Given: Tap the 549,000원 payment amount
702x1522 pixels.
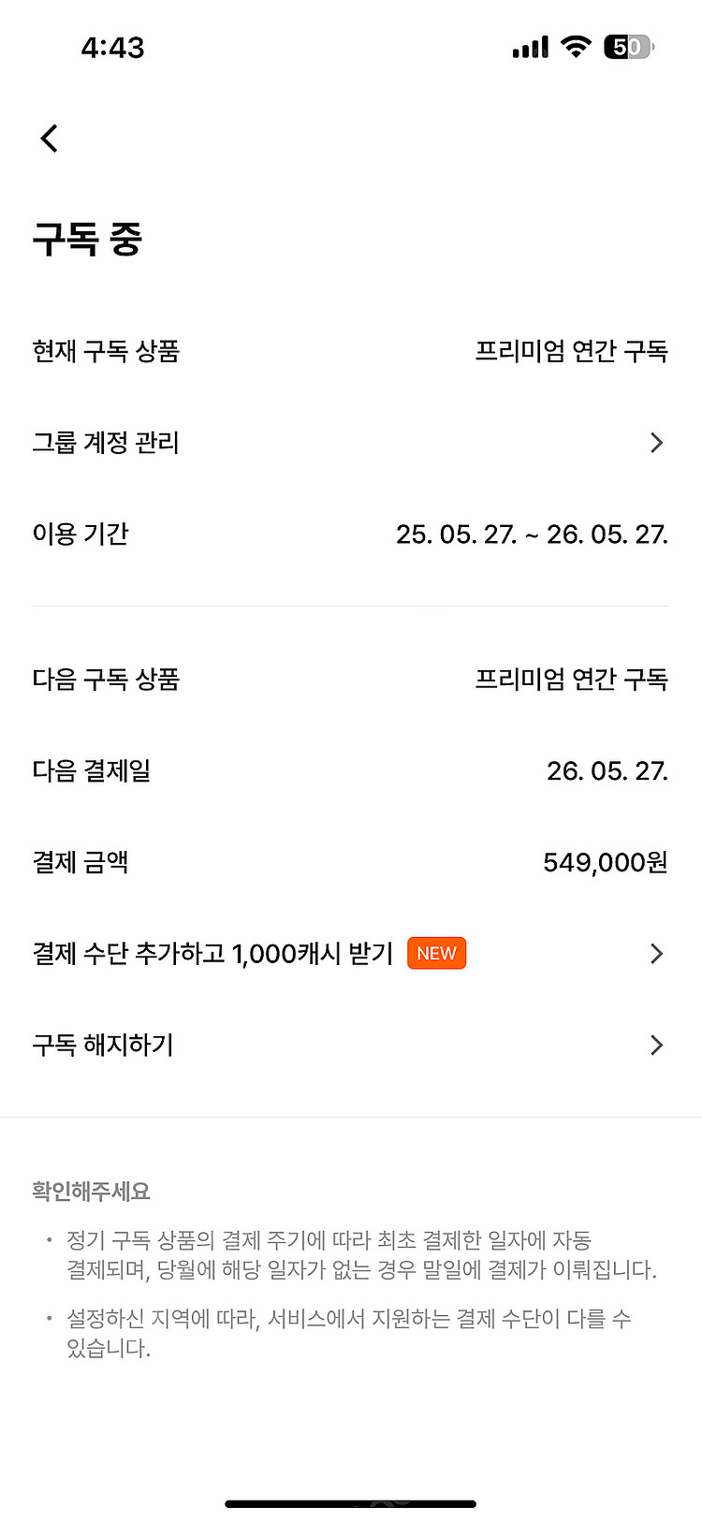Looking at the screenshot, I should coord(605,862).
